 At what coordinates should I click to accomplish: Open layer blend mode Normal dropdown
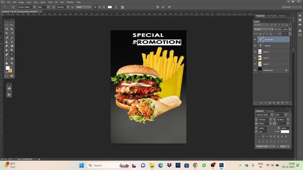[x=263, y=29]
